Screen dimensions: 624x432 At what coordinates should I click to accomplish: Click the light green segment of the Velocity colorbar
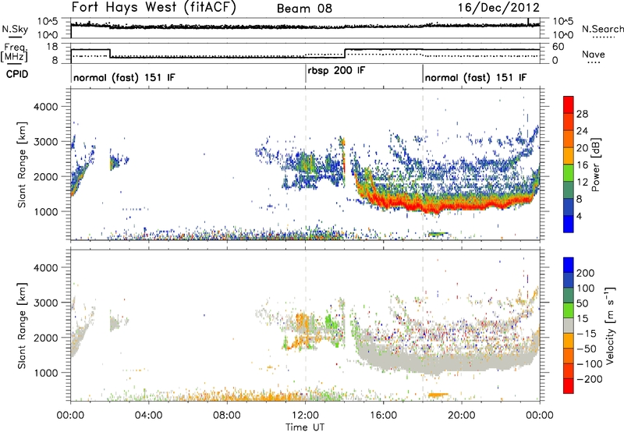point(569,310)
